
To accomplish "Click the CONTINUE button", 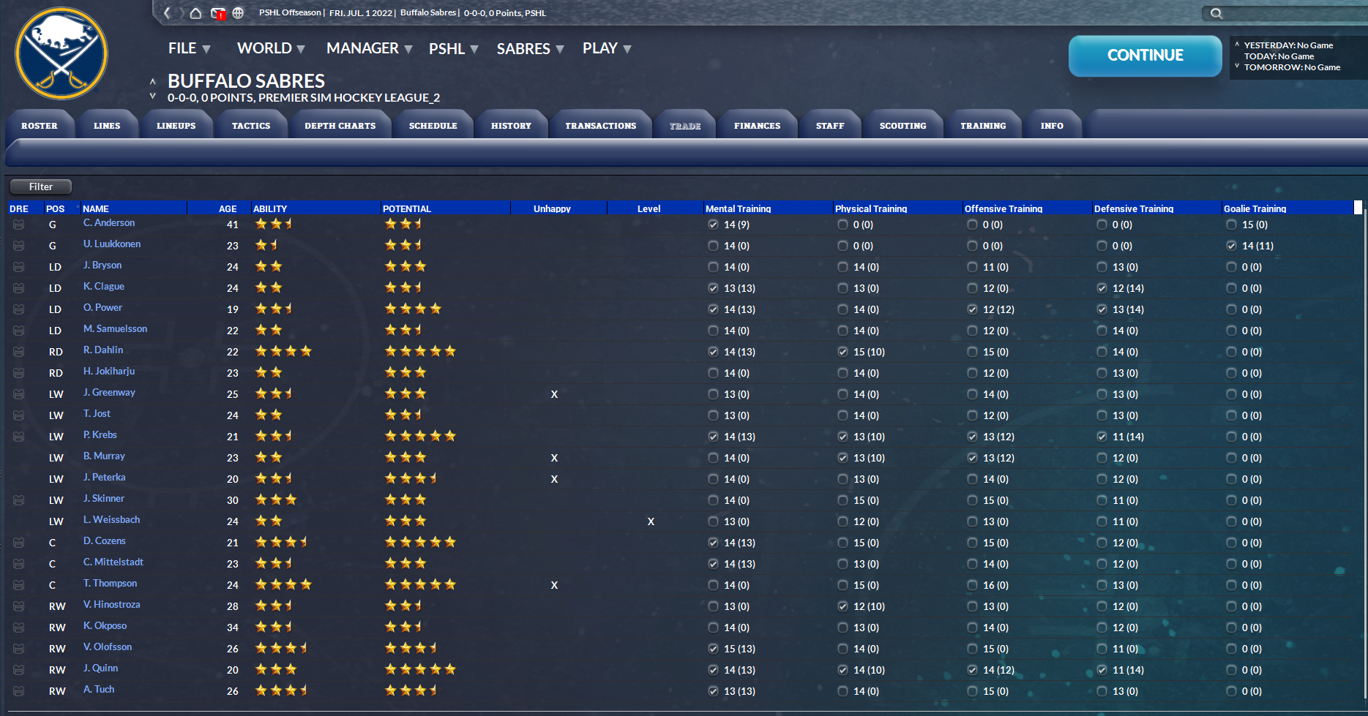I will (1145, 56).
